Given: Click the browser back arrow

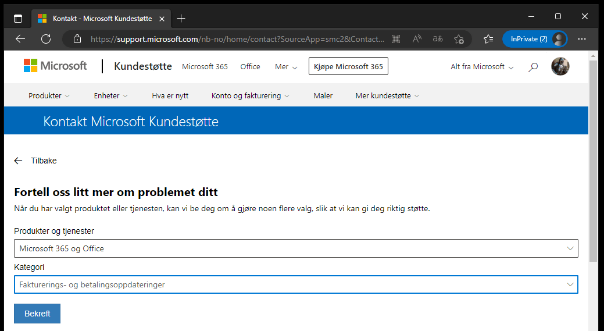Looking at the screenshot, I should point(20,39).
